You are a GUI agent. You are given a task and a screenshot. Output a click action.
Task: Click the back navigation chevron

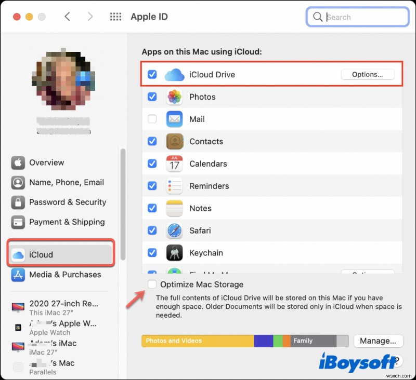pyautogui.click(x=68, y=16)
